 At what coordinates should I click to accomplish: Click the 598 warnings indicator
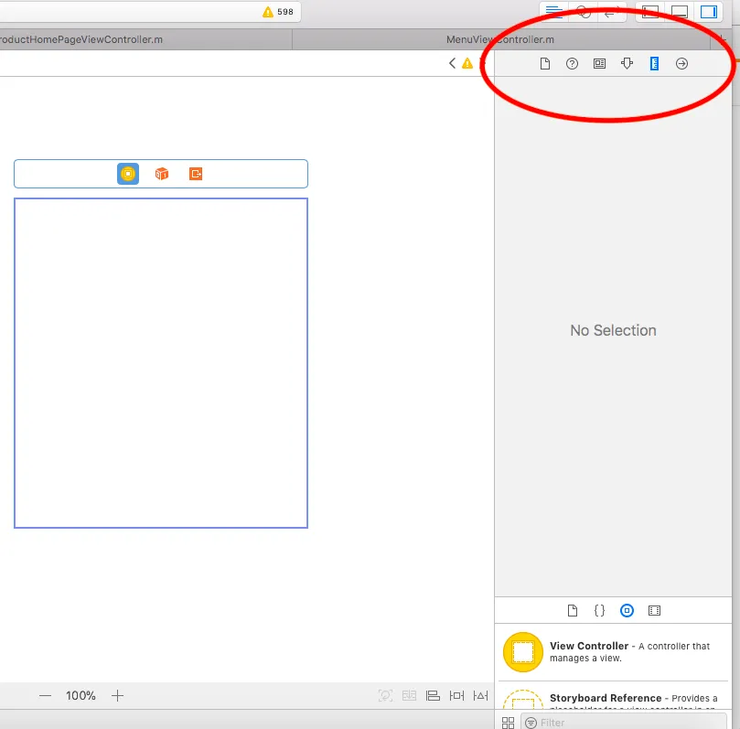click(278, 12)
